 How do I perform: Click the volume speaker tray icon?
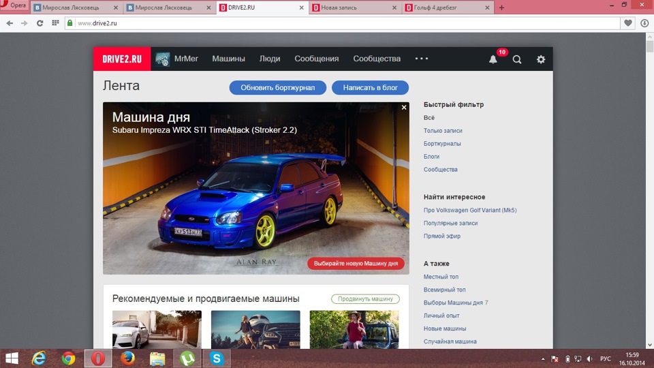tap(589, 359)
